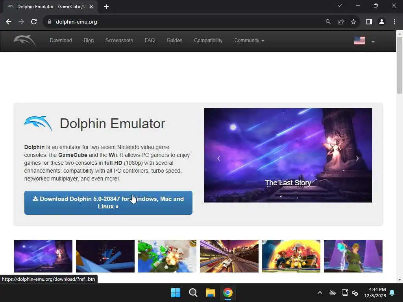The height and width of the screenshot is (302, 403).
Task: Expand the Community dropdown menu
Action: click(x=249, y=41)
